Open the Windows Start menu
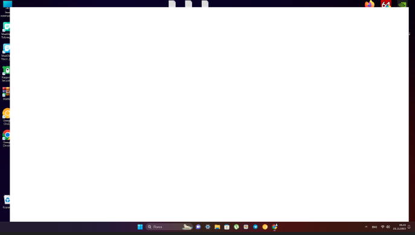The height and width of the screenshot is (235, 415). click(140, 227)
